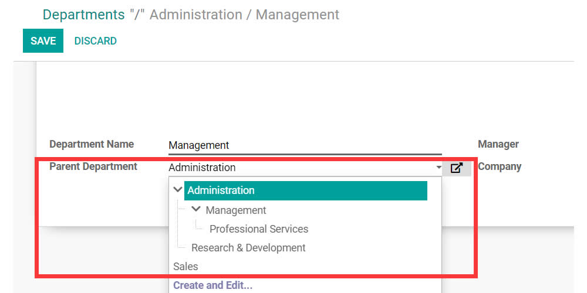The height and width of the screenshot is (293, 587).
Task: Collapse the Management tree chevron
Action: 196,209
